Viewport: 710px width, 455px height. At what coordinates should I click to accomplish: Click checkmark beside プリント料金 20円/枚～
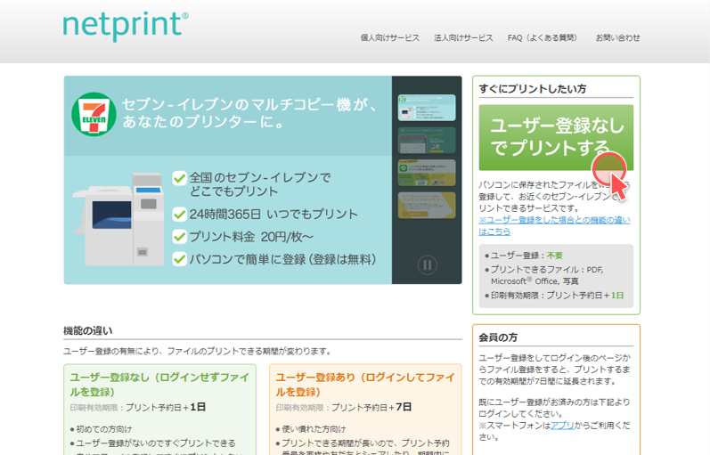[180, 236]
